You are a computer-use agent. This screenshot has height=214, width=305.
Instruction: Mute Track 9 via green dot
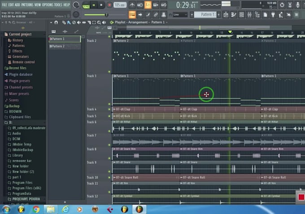click(x=109, y=171)
